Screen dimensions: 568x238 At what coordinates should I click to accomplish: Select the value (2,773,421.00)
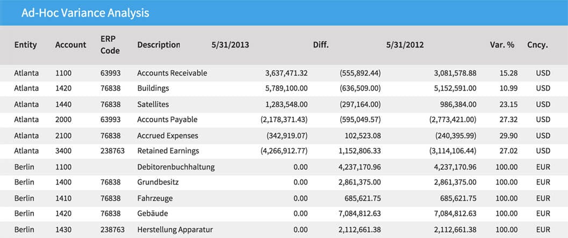453,120
